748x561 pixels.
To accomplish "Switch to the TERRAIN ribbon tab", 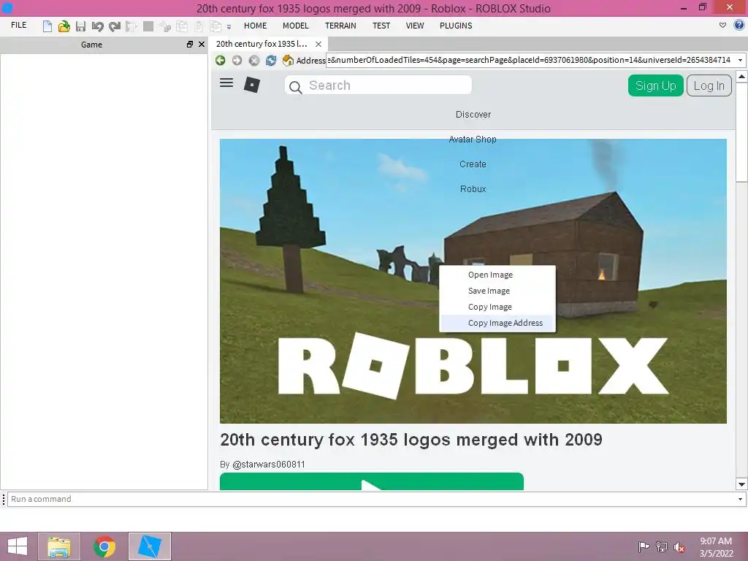I will 340,26.
